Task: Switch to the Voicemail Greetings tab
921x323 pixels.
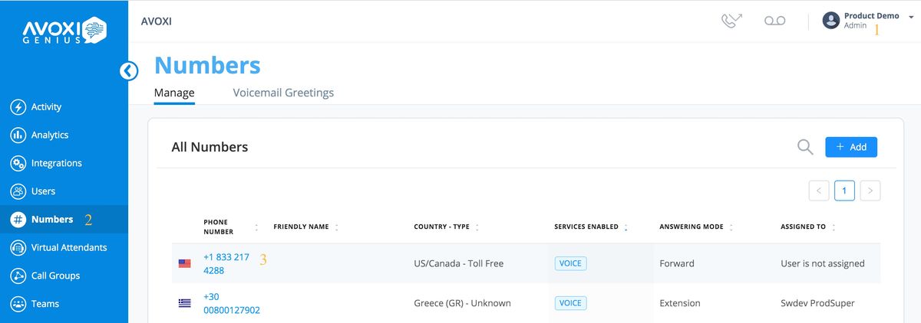Action: tap(283, 93)
